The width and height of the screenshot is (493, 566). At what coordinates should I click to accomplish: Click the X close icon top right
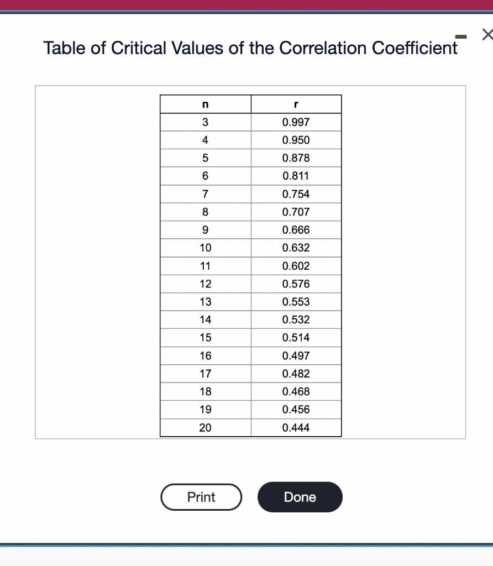pos(486,34)
